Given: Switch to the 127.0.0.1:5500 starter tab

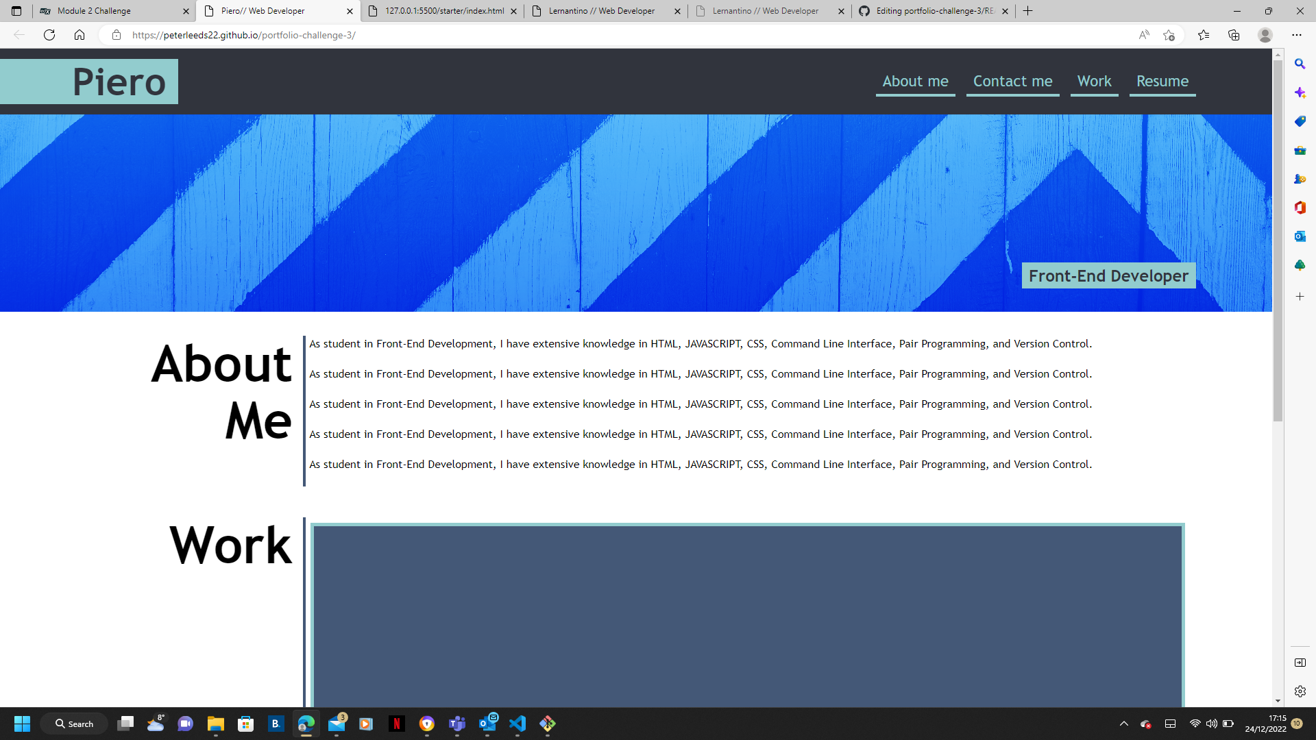Looking at the screenshot, I should [x=442, y=11].
